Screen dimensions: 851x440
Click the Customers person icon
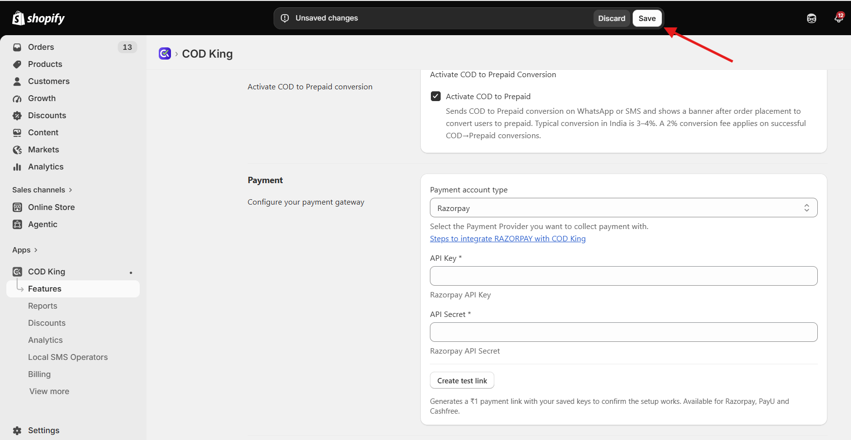[17, 82]
